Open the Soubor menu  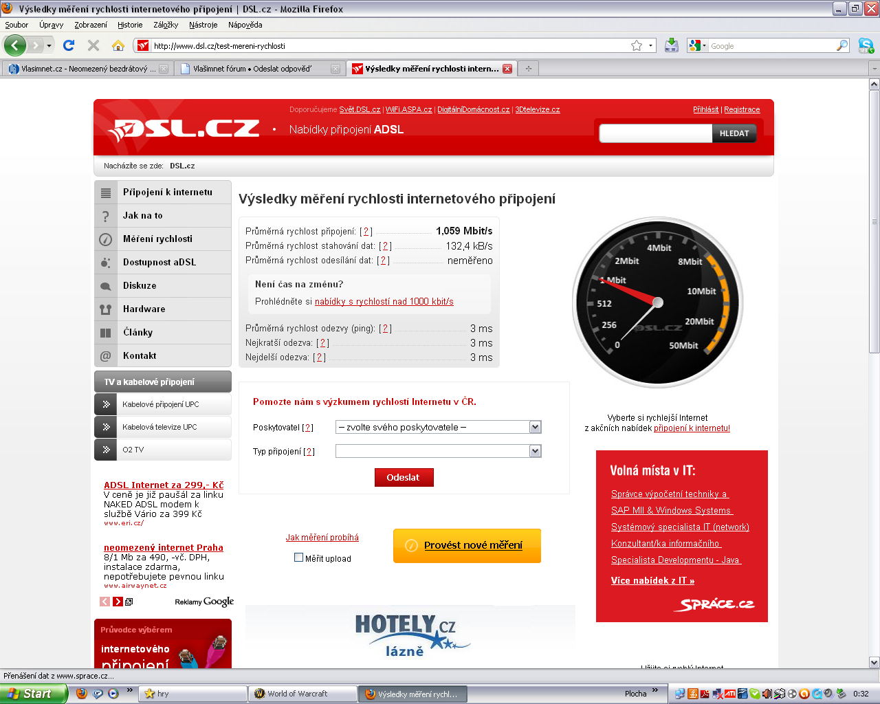click(x=16, y=25)
